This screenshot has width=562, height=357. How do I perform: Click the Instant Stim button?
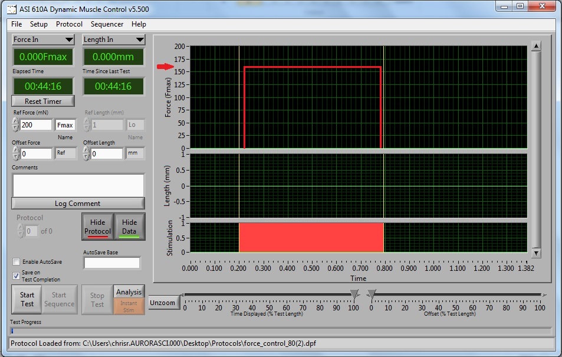click(129, 306)
